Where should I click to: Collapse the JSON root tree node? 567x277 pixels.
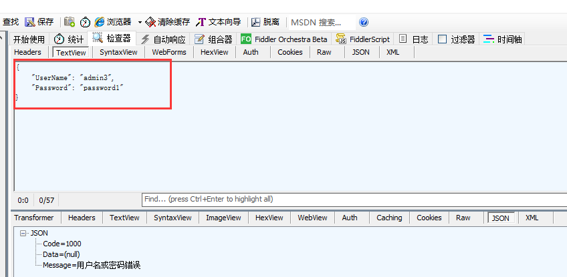[23, 234]
